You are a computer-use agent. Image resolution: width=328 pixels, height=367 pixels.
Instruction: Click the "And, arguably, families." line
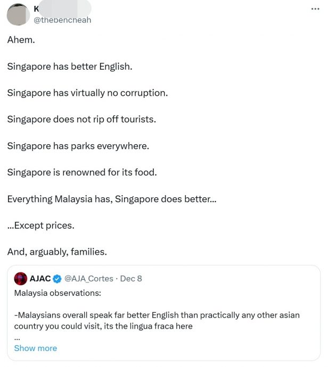[x=57, y=252]
